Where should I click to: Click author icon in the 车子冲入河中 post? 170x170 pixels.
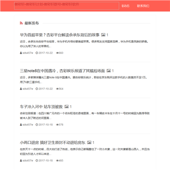(21, 125)
